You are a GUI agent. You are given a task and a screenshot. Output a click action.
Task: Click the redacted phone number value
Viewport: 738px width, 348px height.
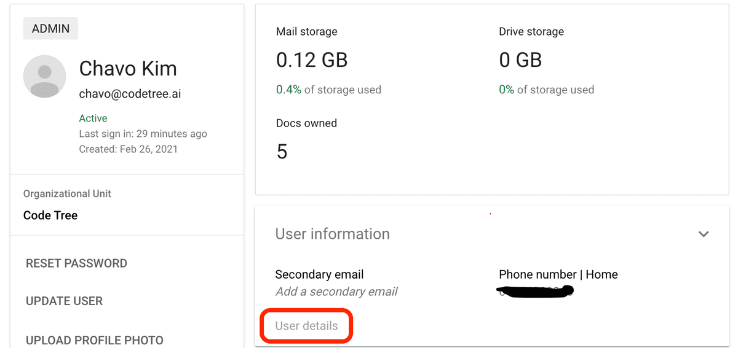[x=536, y=292]
